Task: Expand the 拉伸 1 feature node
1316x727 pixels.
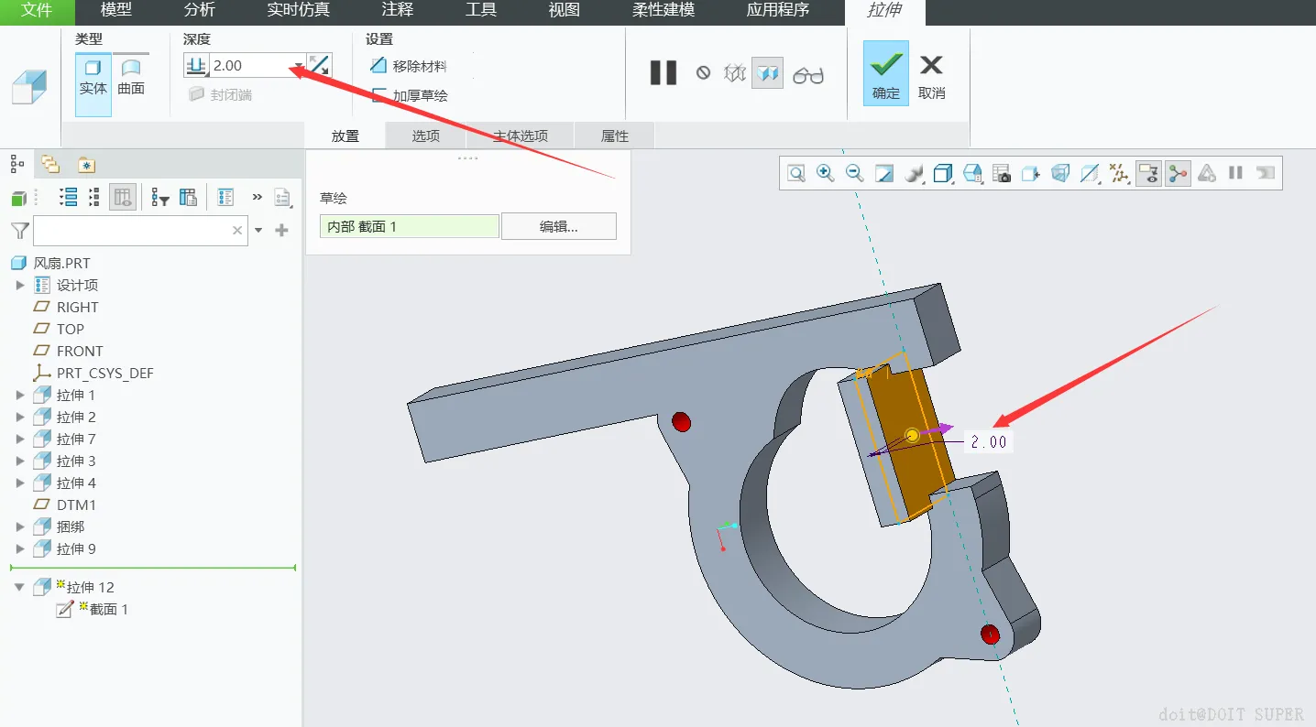Action: pyautogui.click(x=20, y=395)
